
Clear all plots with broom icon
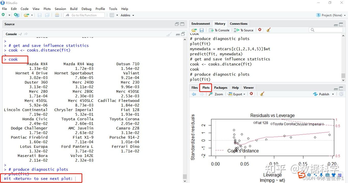click(262, 94)
